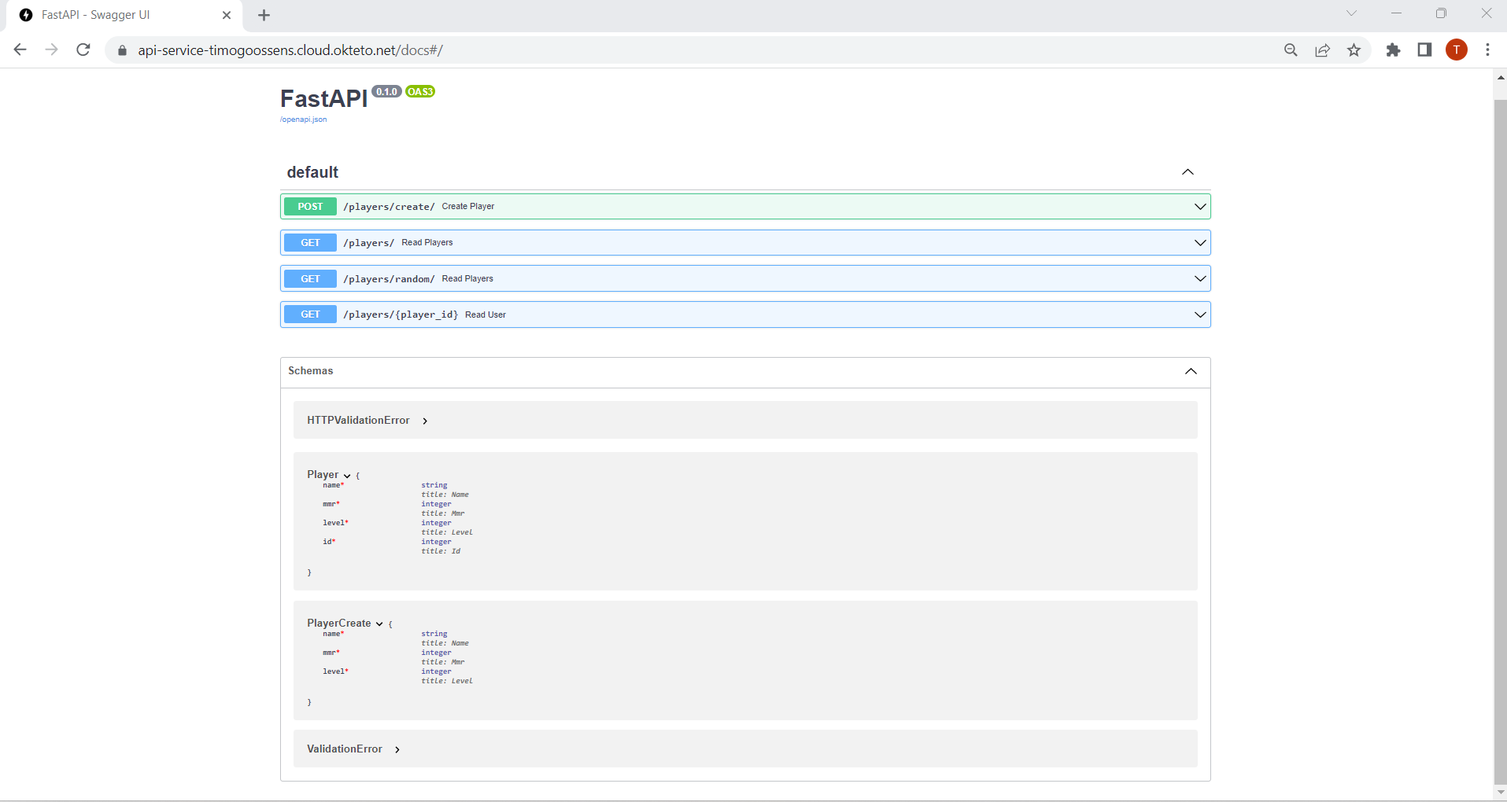This screenshot has height=802, width=1507.
Task: Share this page via share icon
Action: pyautogui.click(x=1322, y=50)
